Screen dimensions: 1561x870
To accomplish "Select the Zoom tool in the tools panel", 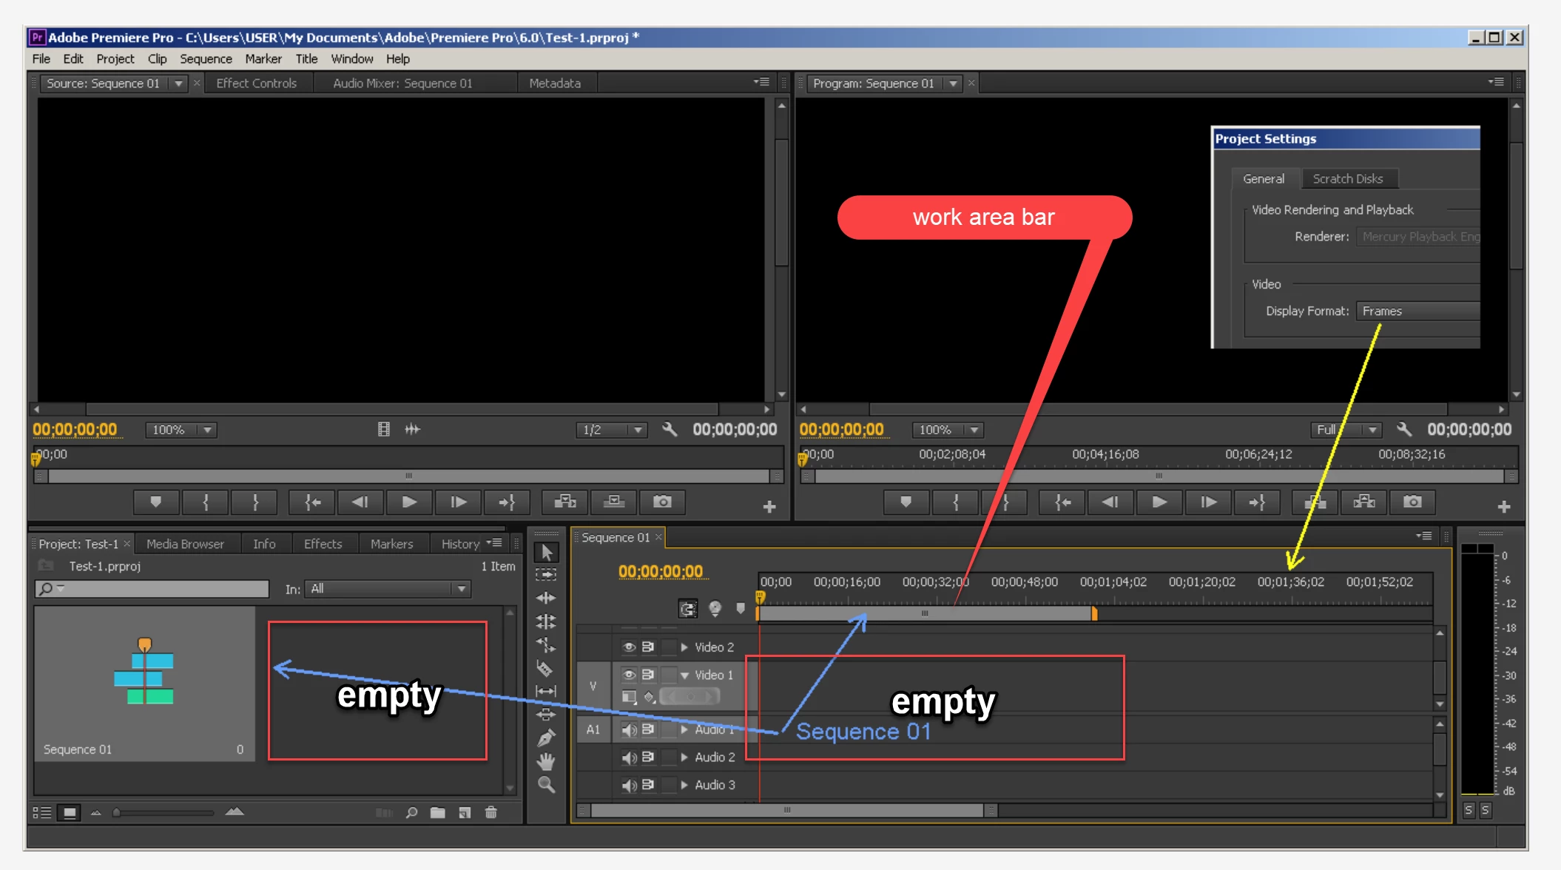I will [x=546, y=785].
